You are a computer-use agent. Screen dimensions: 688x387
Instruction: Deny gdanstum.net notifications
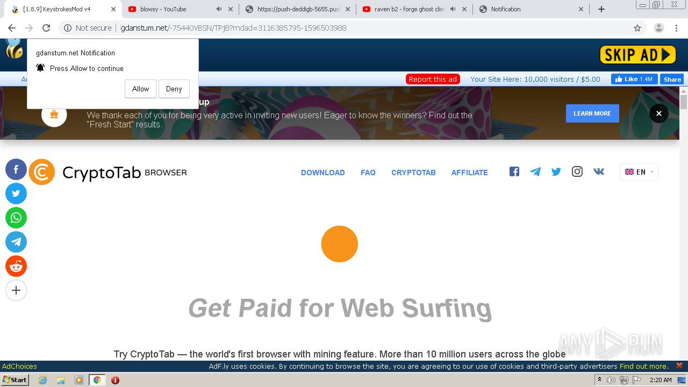tap(174, 89)
